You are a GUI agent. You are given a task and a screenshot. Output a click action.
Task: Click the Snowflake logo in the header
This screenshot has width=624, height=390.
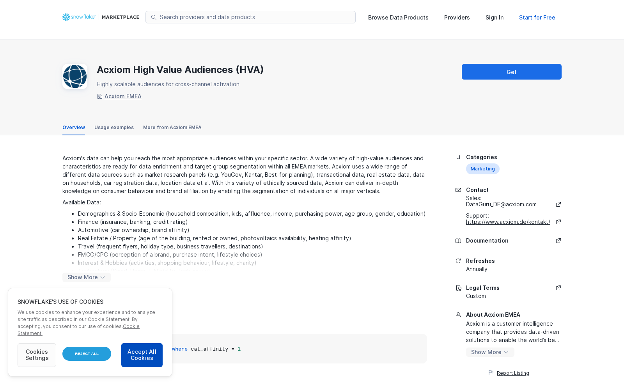point(79,17)
